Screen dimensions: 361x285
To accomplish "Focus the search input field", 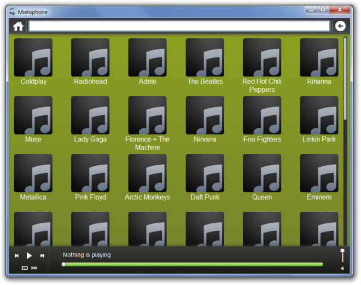I will tap(179, 26).
